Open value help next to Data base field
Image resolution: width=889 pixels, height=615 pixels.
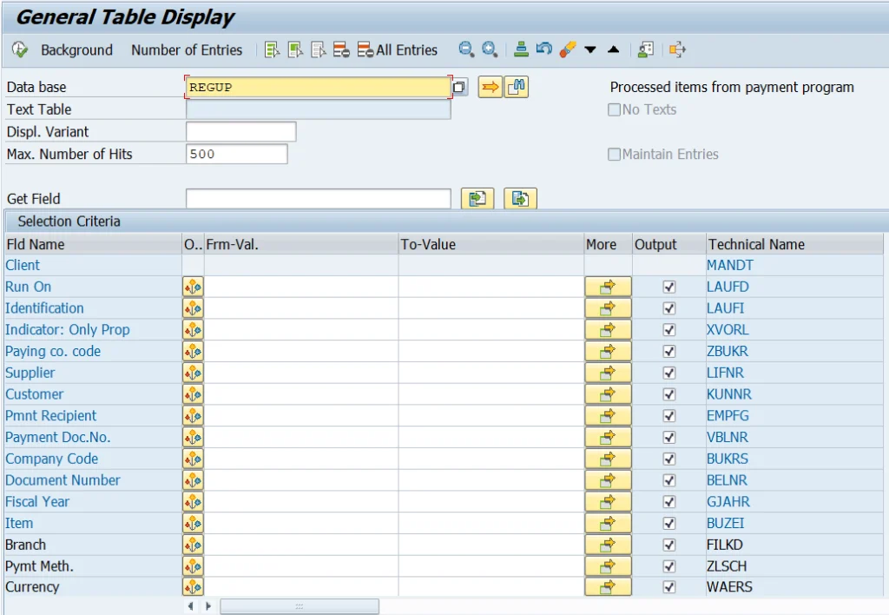pos(459,88)
